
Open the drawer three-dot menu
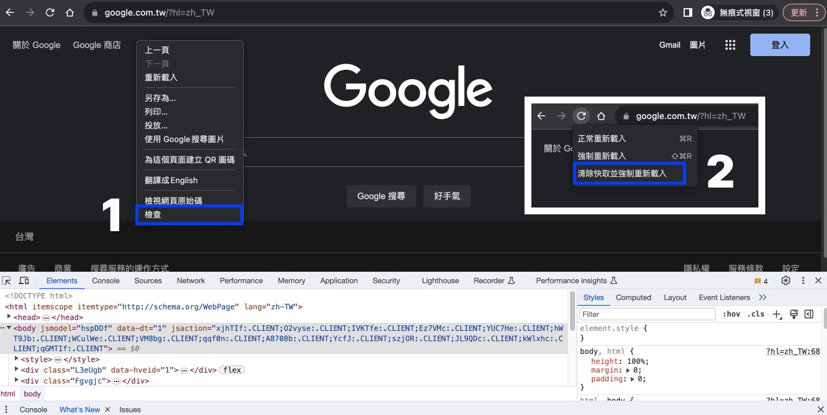pyautogui.click(x=7, y=409)
